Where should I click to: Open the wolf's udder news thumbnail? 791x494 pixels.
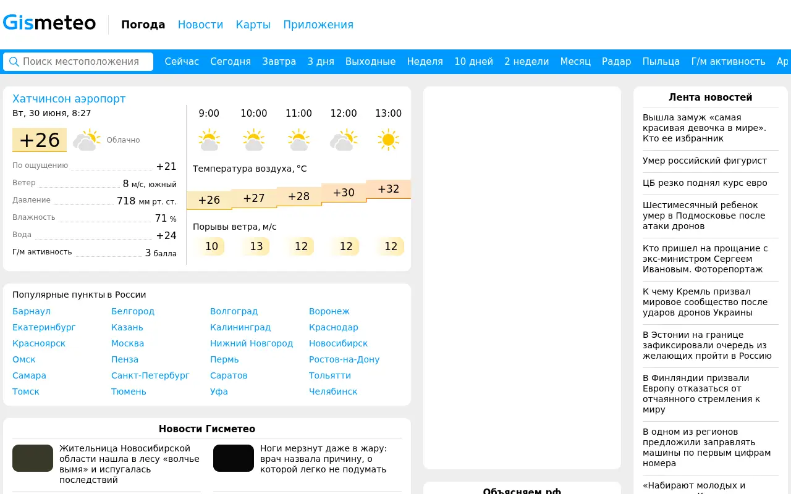coord(33,458)
